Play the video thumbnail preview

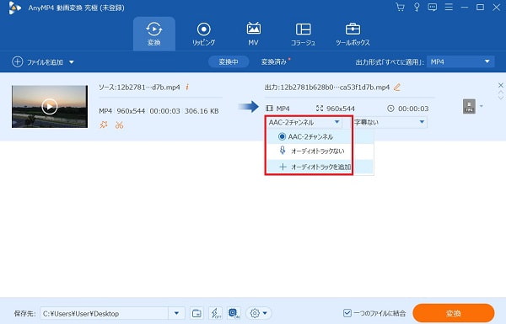(50, 107)
